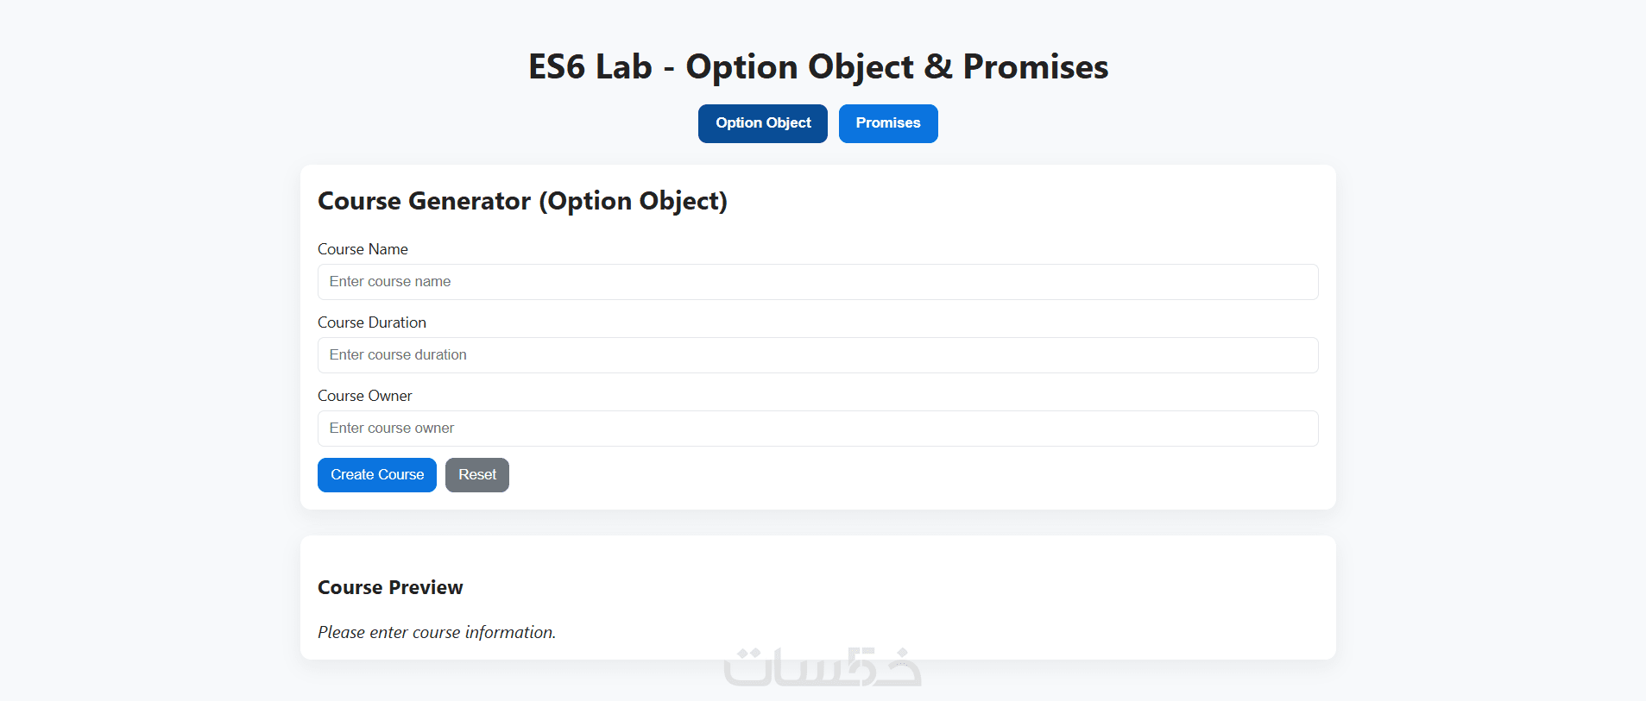Click the Course Preview heading
The width and height of the screenshot is (1646, 701).
[390, 587]
